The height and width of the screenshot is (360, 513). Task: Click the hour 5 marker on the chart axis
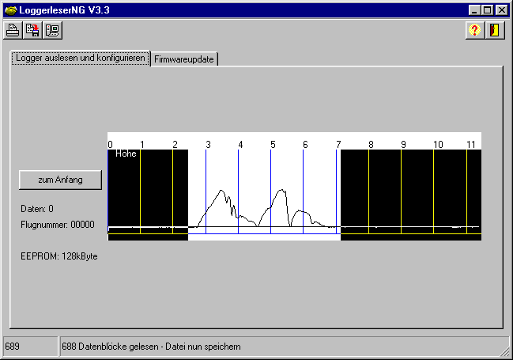tap(273, 145)
